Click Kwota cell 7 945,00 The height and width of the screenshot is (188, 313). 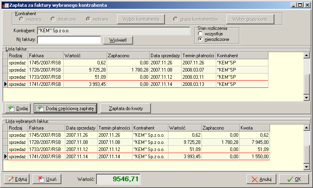click(255, 142)
